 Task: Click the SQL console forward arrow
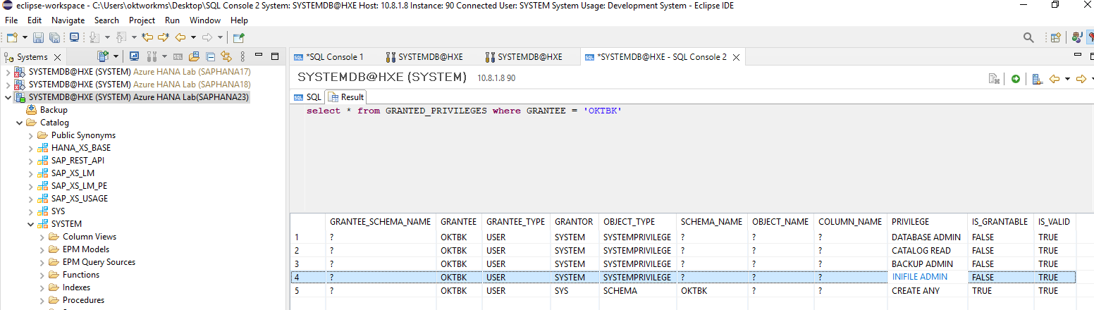[1081, 79]
